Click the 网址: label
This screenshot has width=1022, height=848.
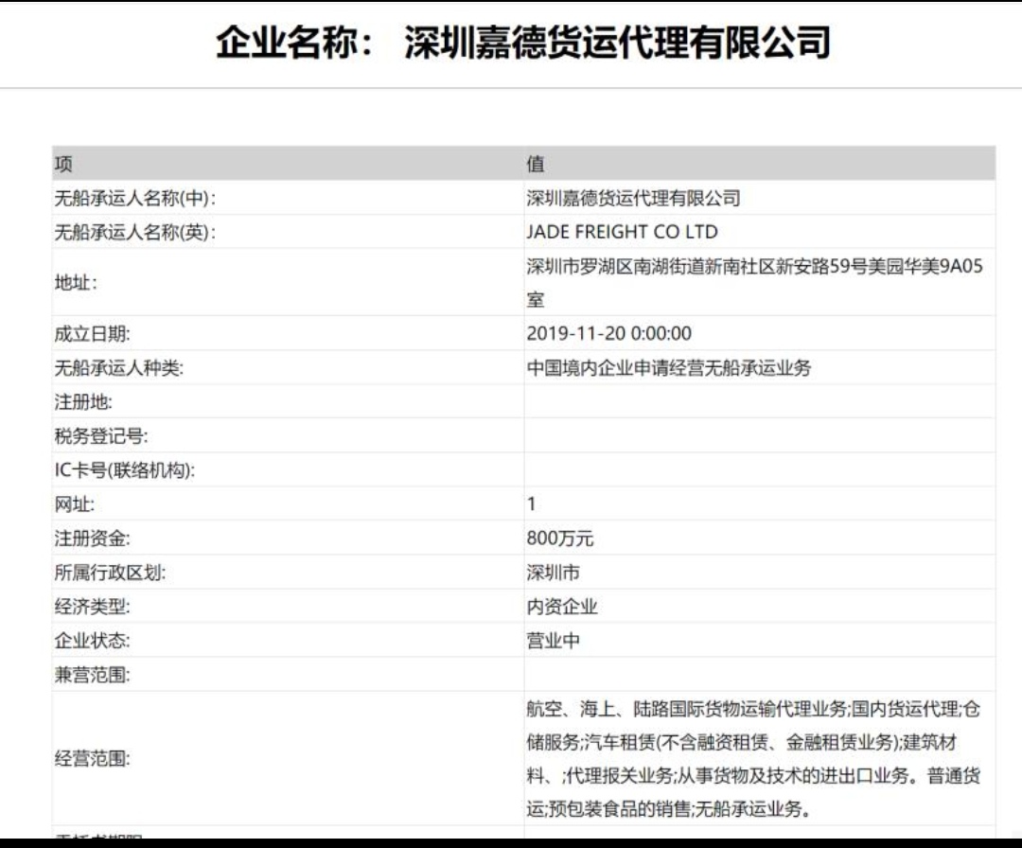75,503
